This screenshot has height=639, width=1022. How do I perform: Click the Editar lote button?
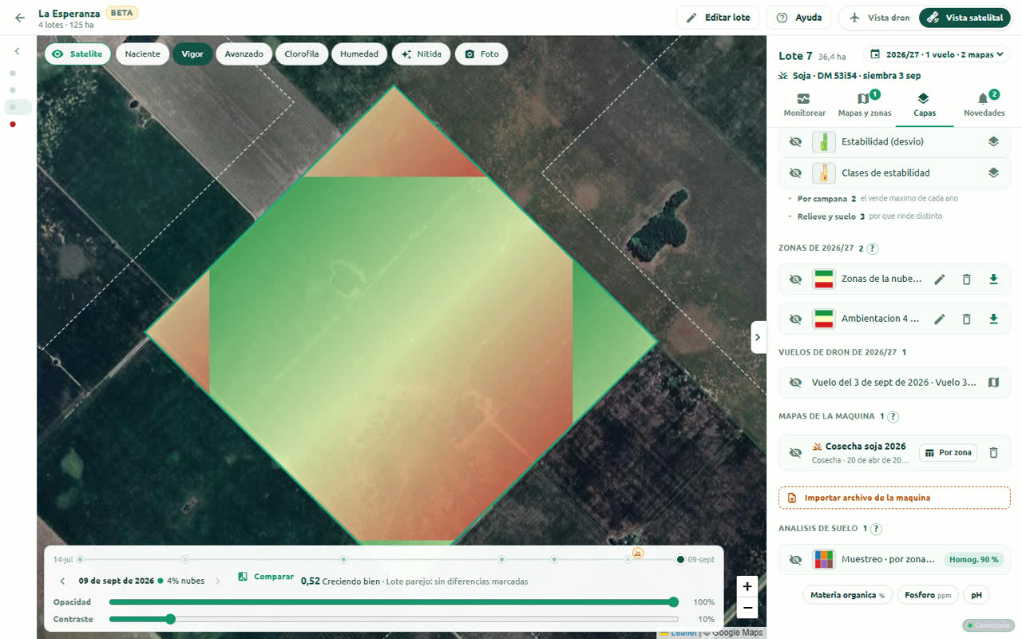tap(718, 18)
